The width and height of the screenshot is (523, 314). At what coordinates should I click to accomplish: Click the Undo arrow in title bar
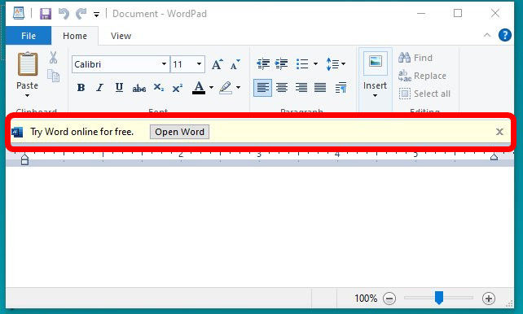(x=64, y=14)
